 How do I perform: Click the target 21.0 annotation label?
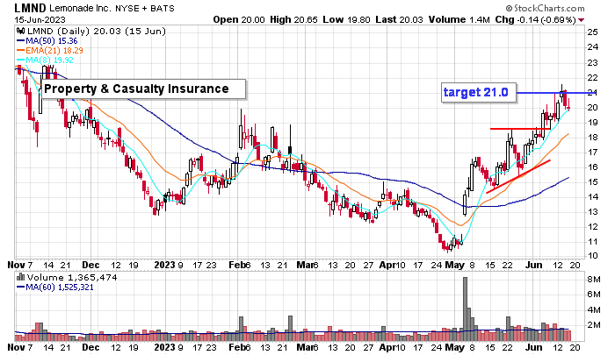click(479, 93)
